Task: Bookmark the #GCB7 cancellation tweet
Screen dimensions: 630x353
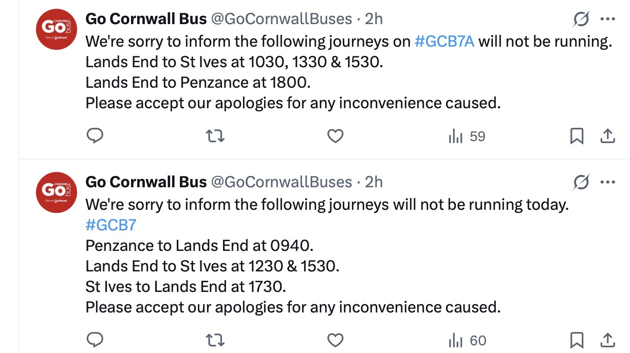Action: point(578,340)
